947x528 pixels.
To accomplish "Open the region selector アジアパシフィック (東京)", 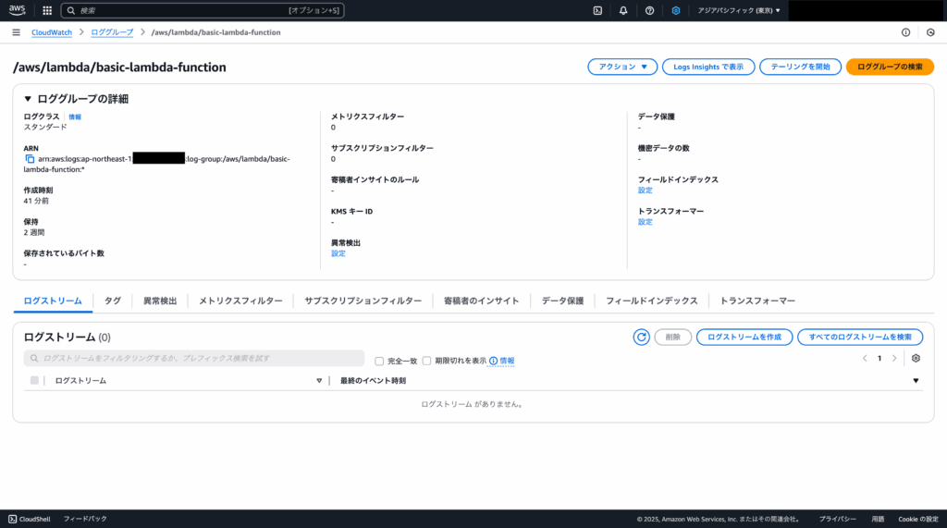I will coord(739,10).
